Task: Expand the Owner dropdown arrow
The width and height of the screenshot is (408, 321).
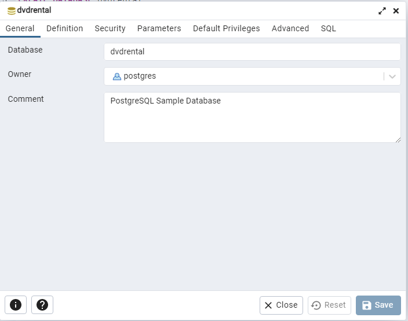Action: pyautogui.click(x=392, y=76)
